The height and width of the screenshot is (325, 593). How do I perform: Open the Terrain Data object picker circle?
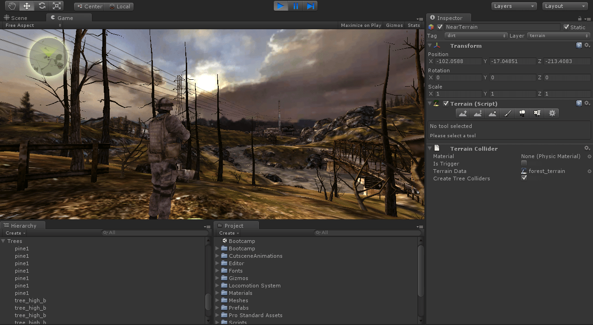589,172
